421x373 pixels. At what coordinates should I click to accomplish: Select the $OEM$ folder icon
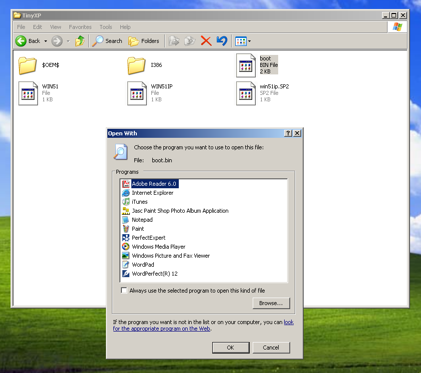(x=27, y=65)
